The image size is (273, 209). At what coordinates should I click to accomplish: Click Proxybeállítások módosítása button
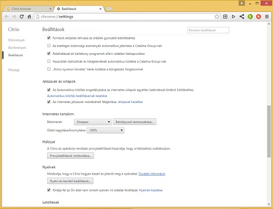tap(70, 156)
